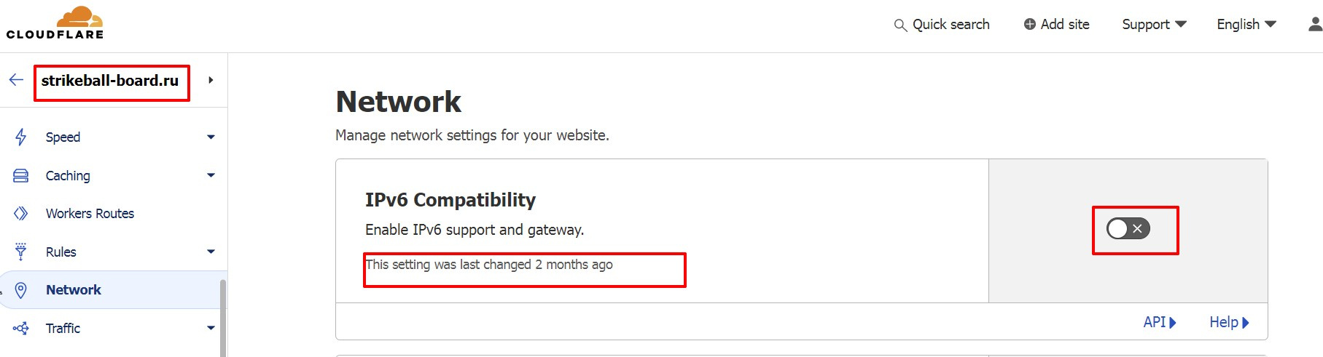Open the English language dropdown

1246,25
